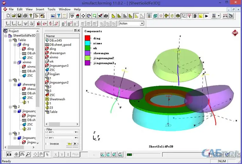The width and height of the screenshot is (242, 164).
Task: Click the object list horizontal scrollbar
Action: coord(62,124)
